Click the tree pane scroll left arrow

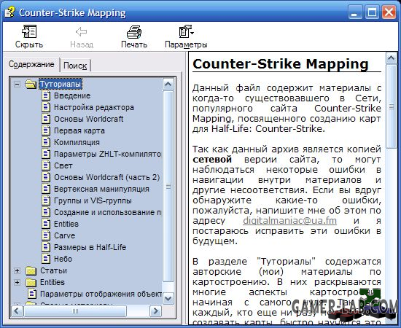click(17, 311)
